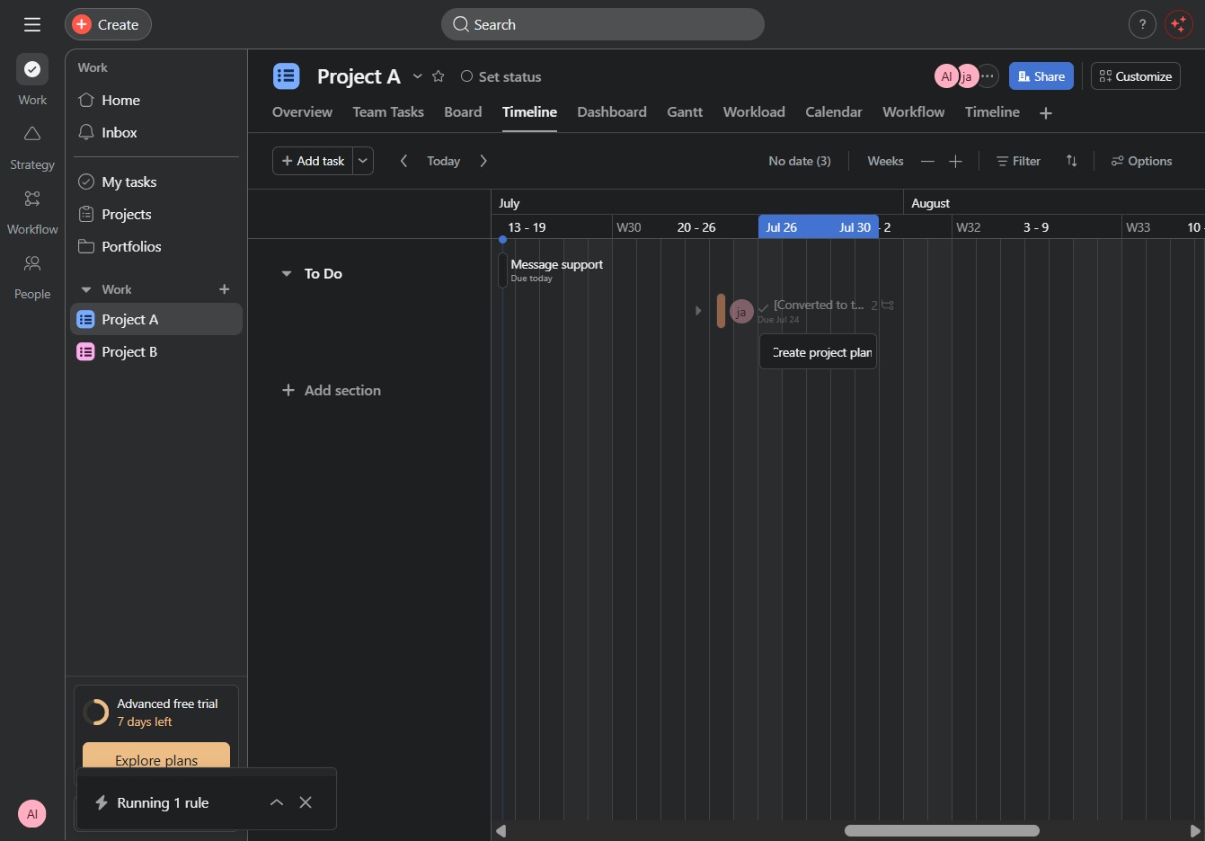Click plus icon next to Work team

click(225, 289)
